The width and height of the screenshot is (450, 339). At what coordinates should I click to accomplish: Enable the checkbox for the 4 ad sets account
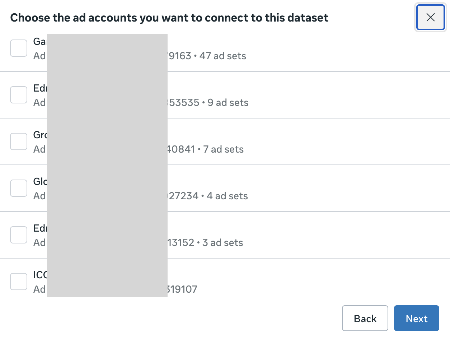[19, 188]
